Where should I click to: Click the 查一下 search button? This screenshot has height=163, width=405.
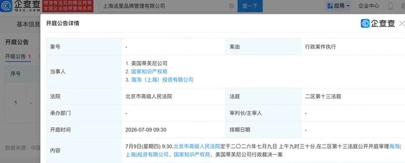(x=250, y=6)
